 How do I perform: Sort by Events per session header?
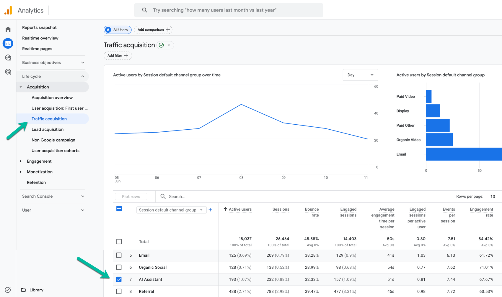point(448,215)
